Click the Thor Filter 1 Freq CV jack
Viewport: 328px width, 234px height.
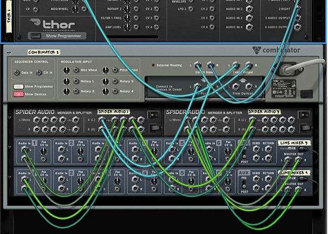(x=136, y=18)
